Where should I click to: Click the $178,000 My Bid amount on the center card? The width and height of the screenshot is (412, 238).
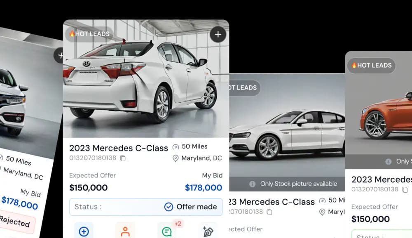tap(204, 188)
